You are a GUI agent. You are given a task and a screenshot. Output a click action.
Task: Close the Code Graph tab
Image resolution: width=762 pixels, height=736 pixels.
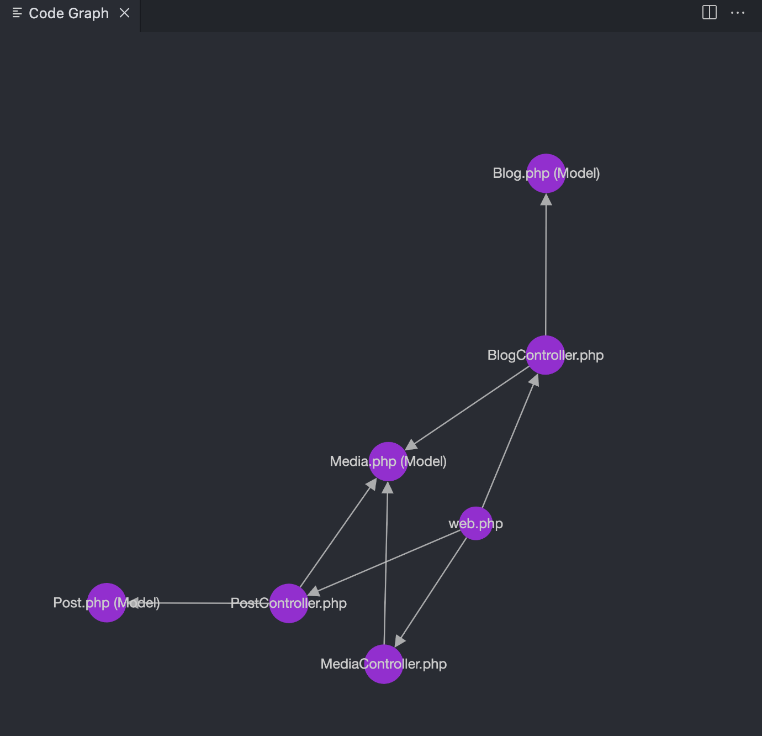[125, 13]
